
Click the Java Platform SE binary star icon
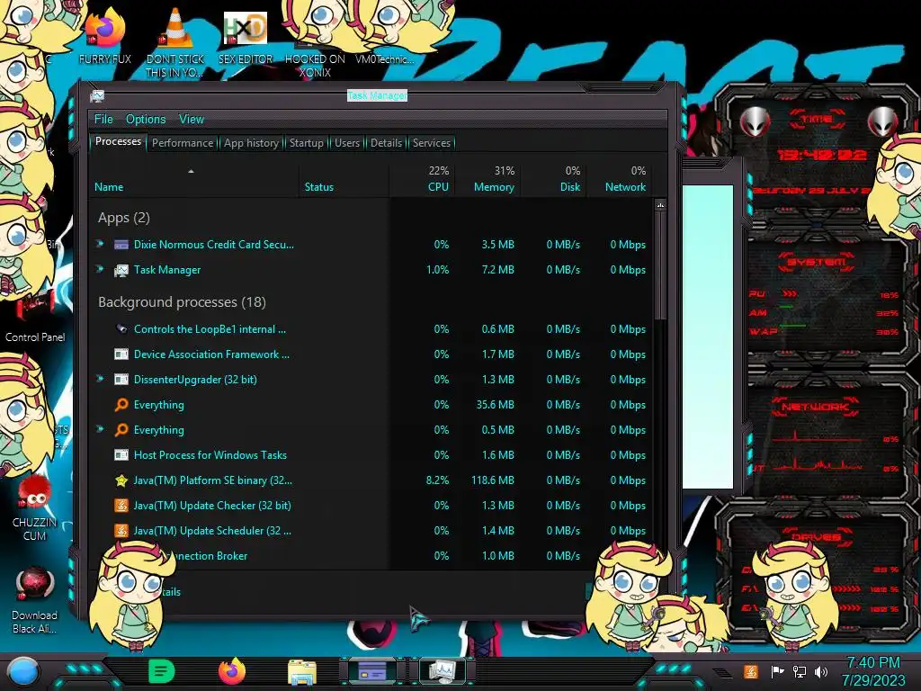(121, 480)
